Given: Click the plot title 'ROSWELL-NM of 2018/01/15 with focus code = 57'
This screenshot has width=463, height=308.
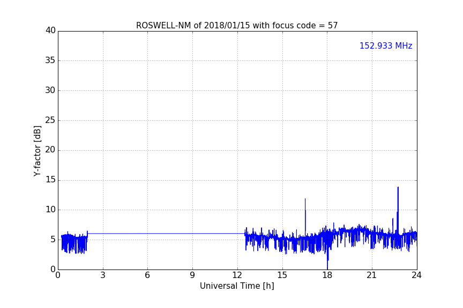Looking at the screenshot, I should (237, 25).
